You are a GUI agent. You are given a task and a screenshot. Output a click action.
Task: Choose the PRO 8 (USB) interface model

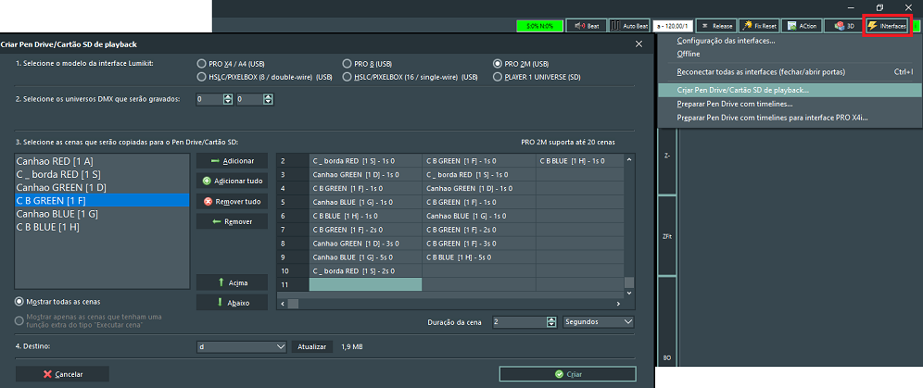(x=348, y=64)
